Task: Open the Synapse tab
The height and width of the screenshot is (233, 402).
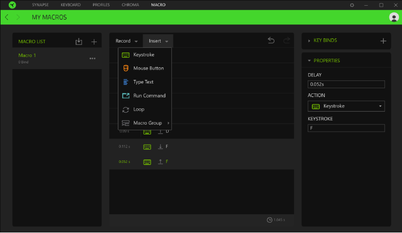Action: click(40, 5)
